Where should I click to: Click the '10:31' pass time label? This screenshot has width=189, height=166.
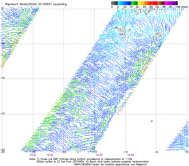pyautogui.click(x=33, y=155)
